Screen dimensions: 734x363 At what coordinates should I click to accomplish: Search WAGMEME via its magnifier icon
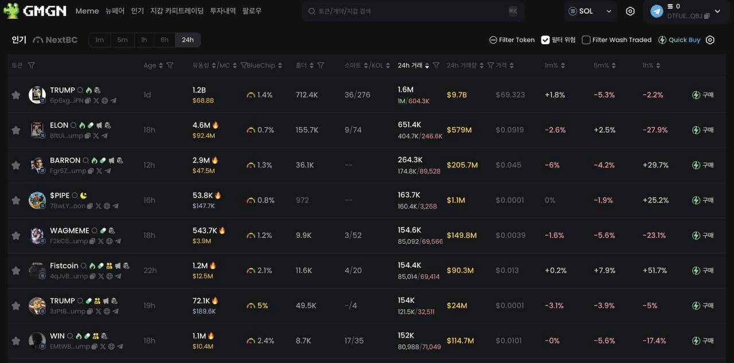95,231
